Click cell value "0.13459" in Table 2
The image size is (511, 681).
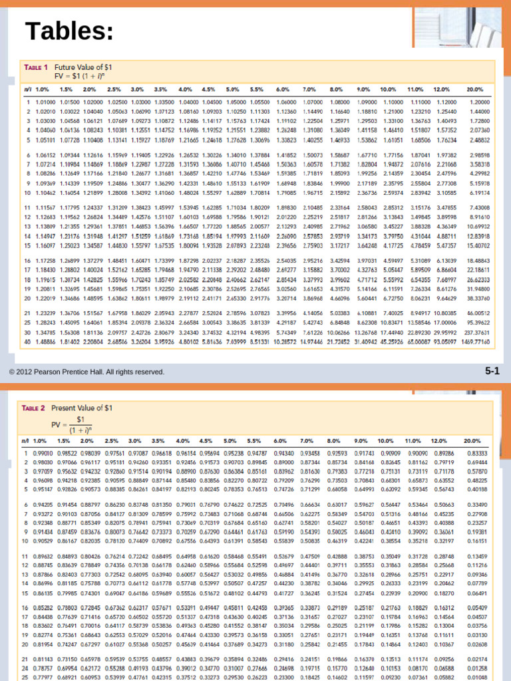pos(478,557)
